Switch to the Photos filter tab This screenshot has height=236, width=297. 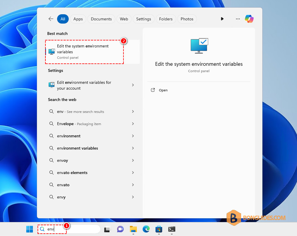pos(187,19)
